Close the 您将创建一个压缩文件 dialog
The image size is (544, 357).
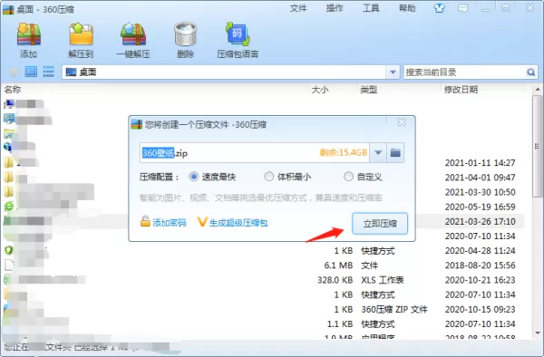(402, 122)
